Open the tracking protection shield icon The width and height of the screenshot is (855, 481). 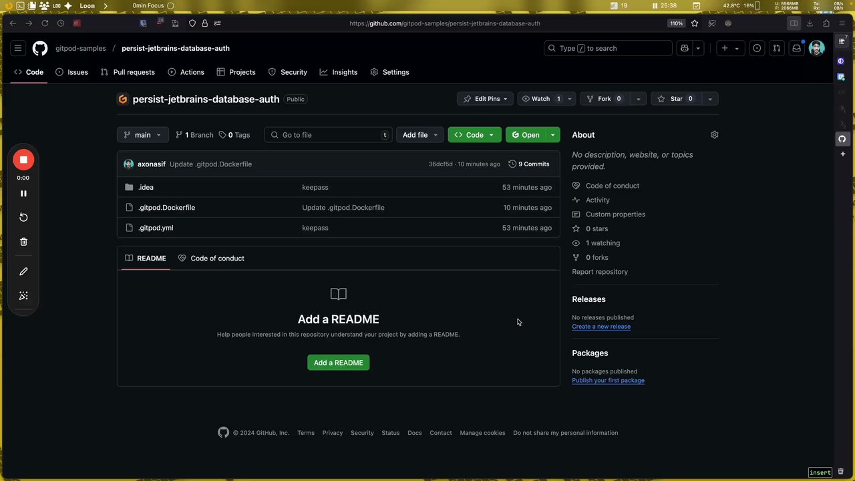192,23
